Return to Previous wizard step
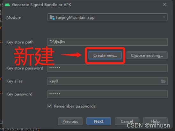This screenshot has width=175, height=131. [70, 121]
